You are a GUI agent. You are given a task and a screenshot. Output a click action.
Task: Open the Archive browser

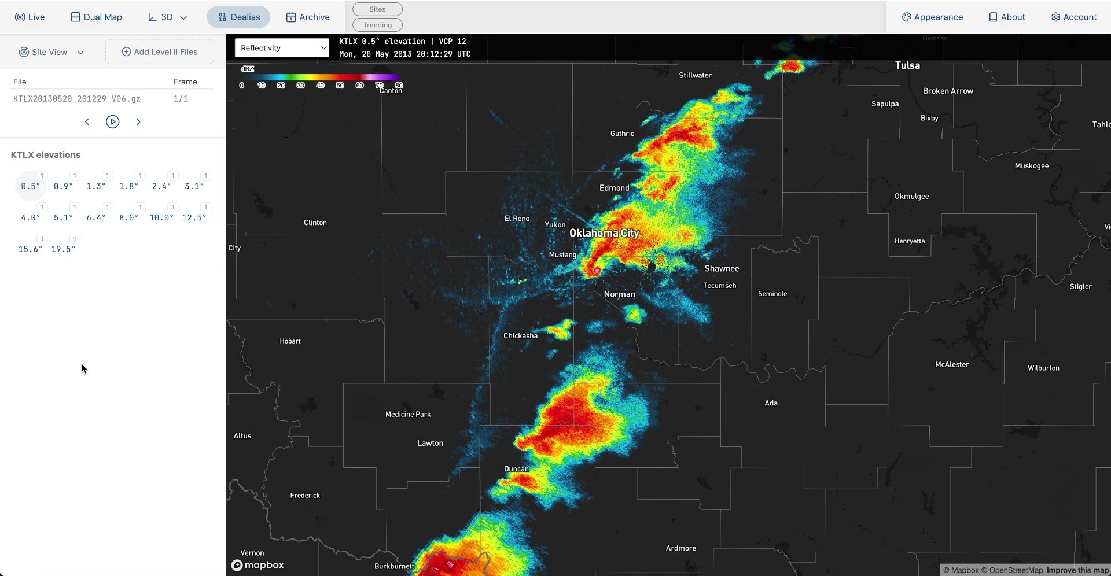coord(308,17)
